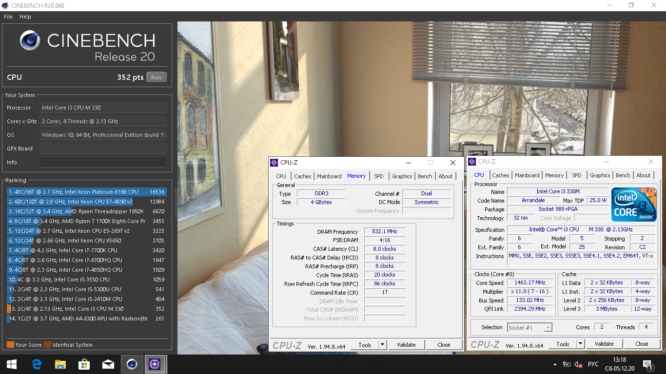Open the Microsoft Store taskbar icon
Screen dimensions: 666x374
(84, 364)
